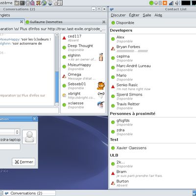Image resolution: width=196 pixels, height=196 pixels.
Task: Click the blank avatar placeholder button
Action: [x=29, y=137]
